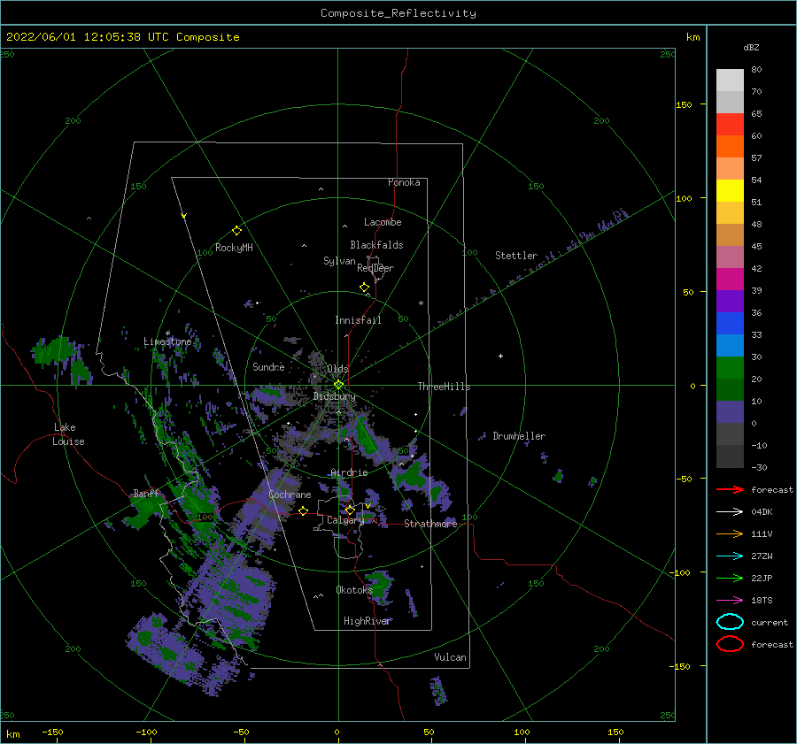Screen dimensions: 797x744
Task: Click the magenta 18TS arrow icon
Action: (x=730, y=601)
